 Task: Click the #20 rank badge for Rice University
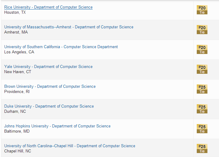click(x=202, y=10)
